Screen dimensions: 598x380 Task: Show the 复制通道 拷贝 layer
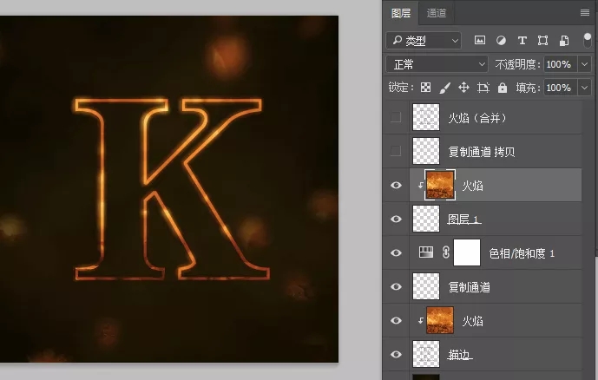pos(396,151)
